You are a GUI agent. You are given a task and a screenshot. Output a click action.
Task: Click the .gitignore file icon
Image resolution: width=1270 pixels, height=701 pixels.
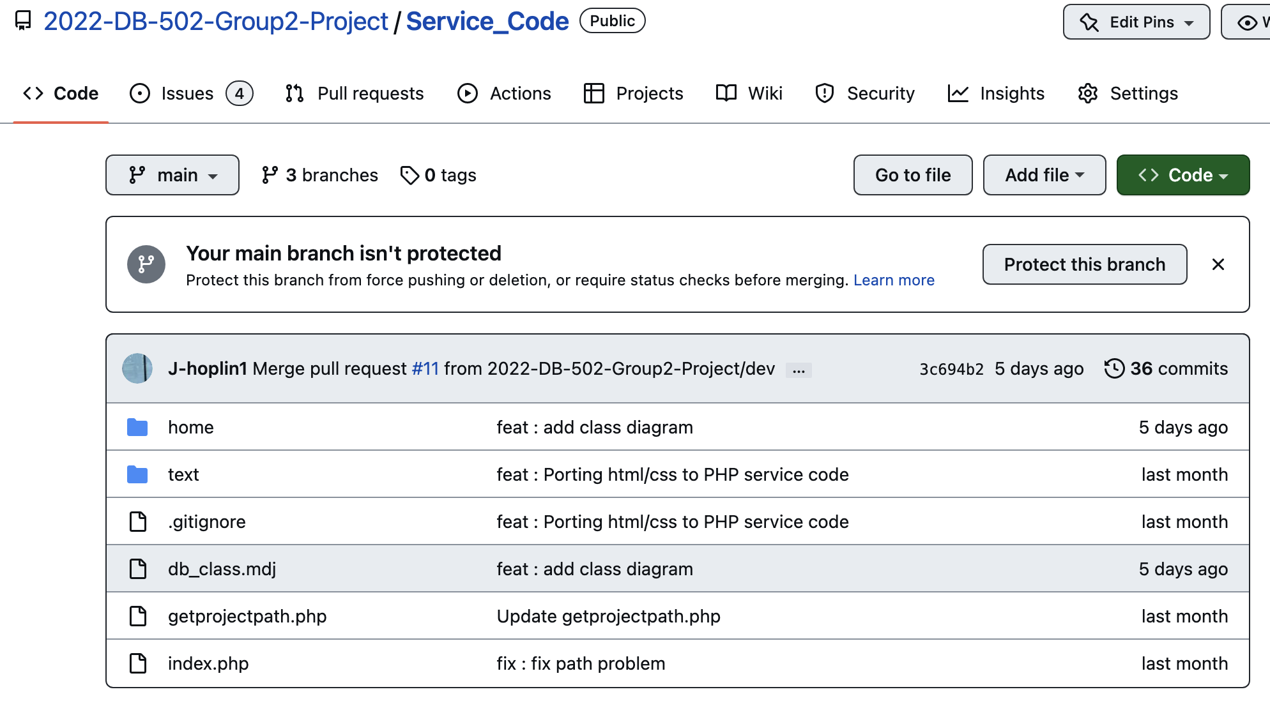point(138,522)
